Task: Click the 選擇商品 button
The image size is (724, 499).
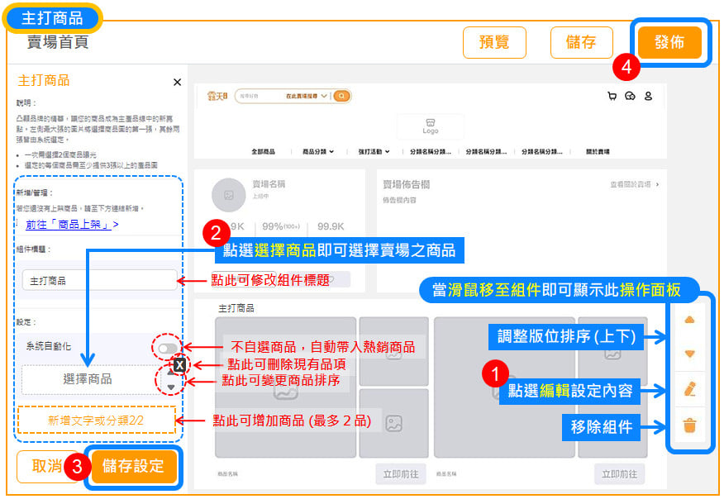Action: (88, 379)
